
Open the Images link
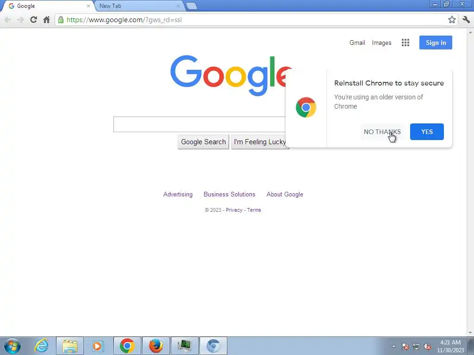click(381, 43)
